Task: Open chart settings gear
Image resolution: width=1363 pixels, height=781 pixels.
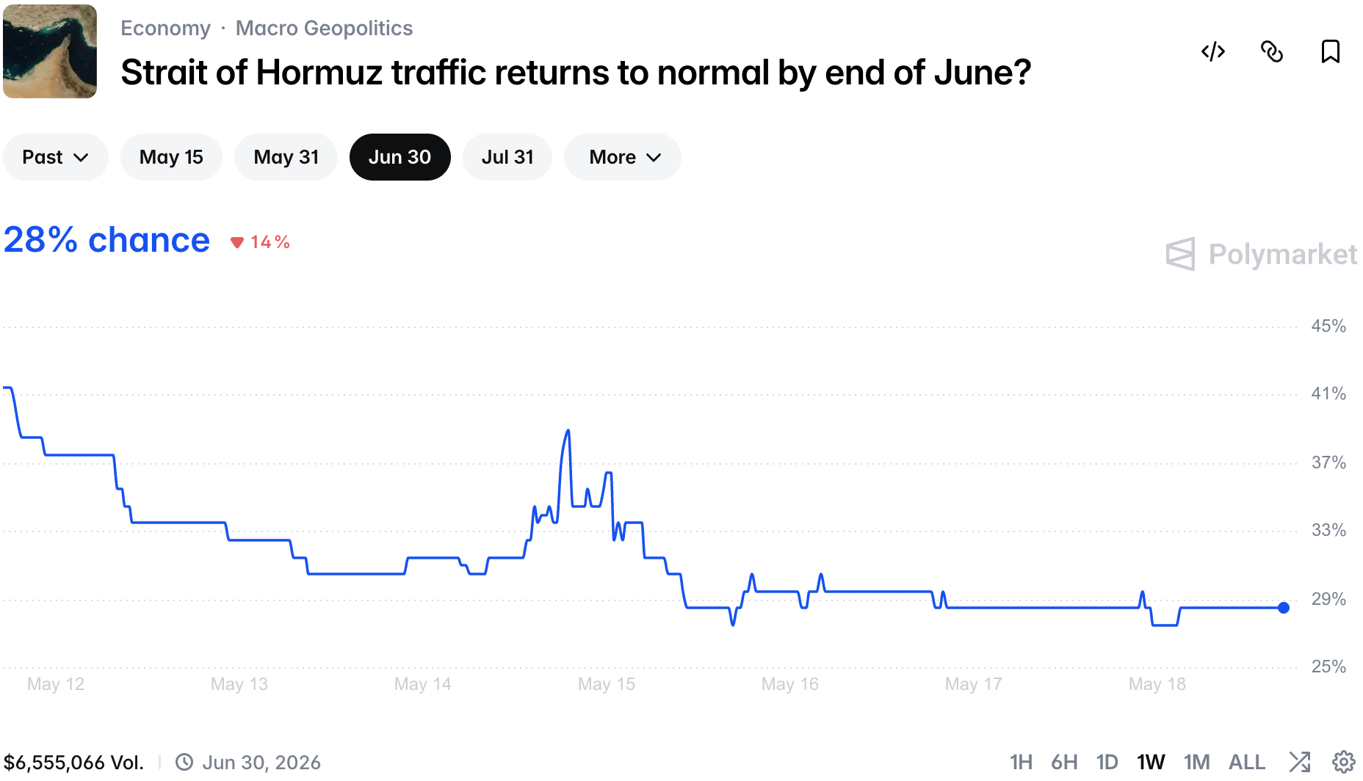Action: click(x=1344, y=762)
